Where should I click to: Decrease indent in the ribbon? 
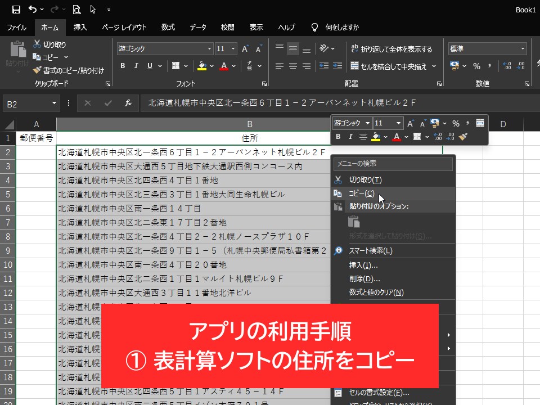324,65
